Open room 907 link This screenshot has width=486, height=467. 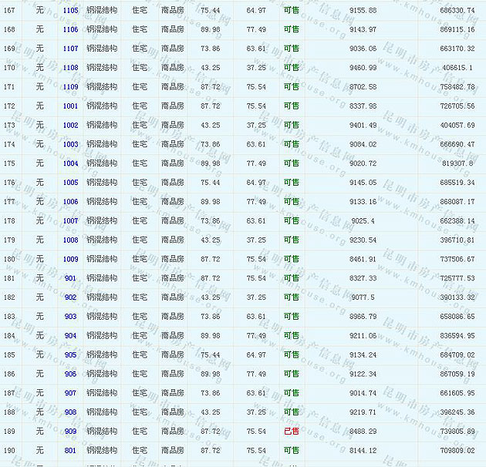click(70, 393)
